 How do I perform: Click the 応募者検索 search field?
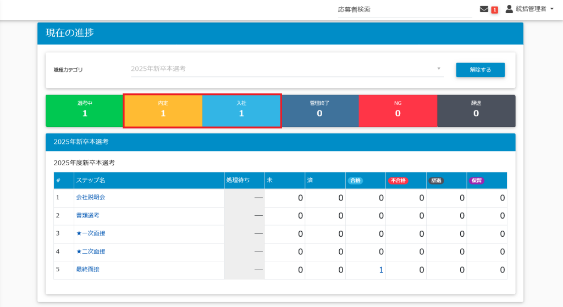coord(404,9)
